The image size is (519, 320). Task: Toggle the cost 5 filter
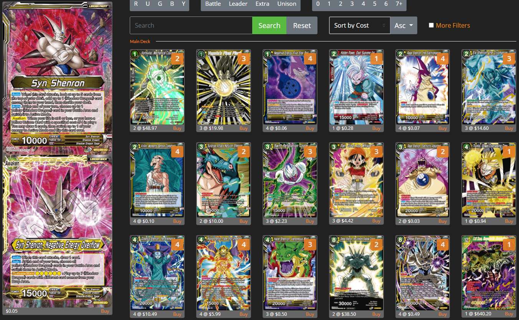click(375, 3)
